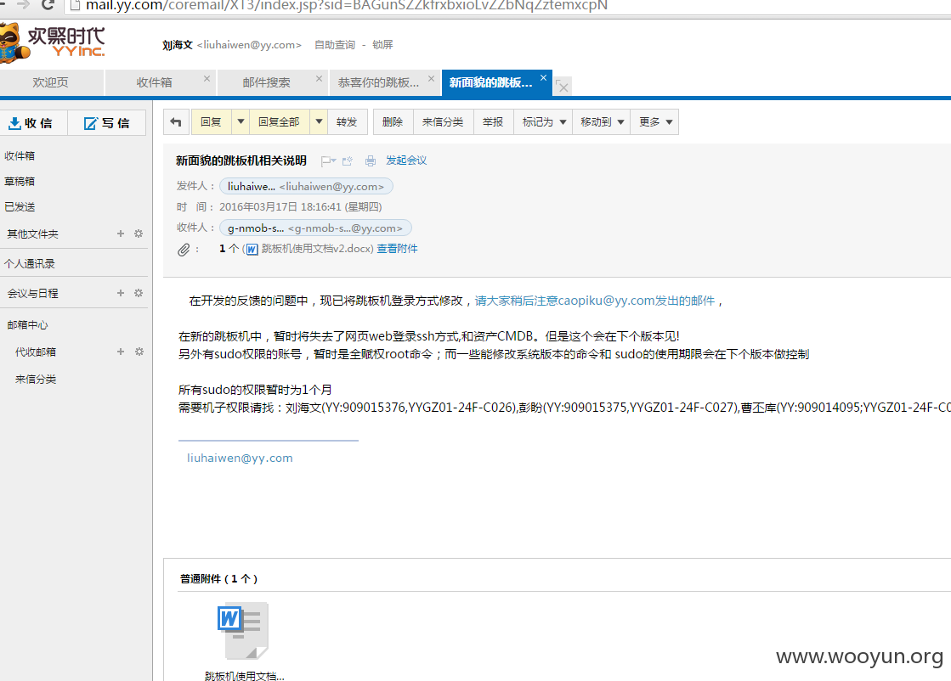Click the print icon beside the subject
951x681 pixels.
click(x=370, y=160)
